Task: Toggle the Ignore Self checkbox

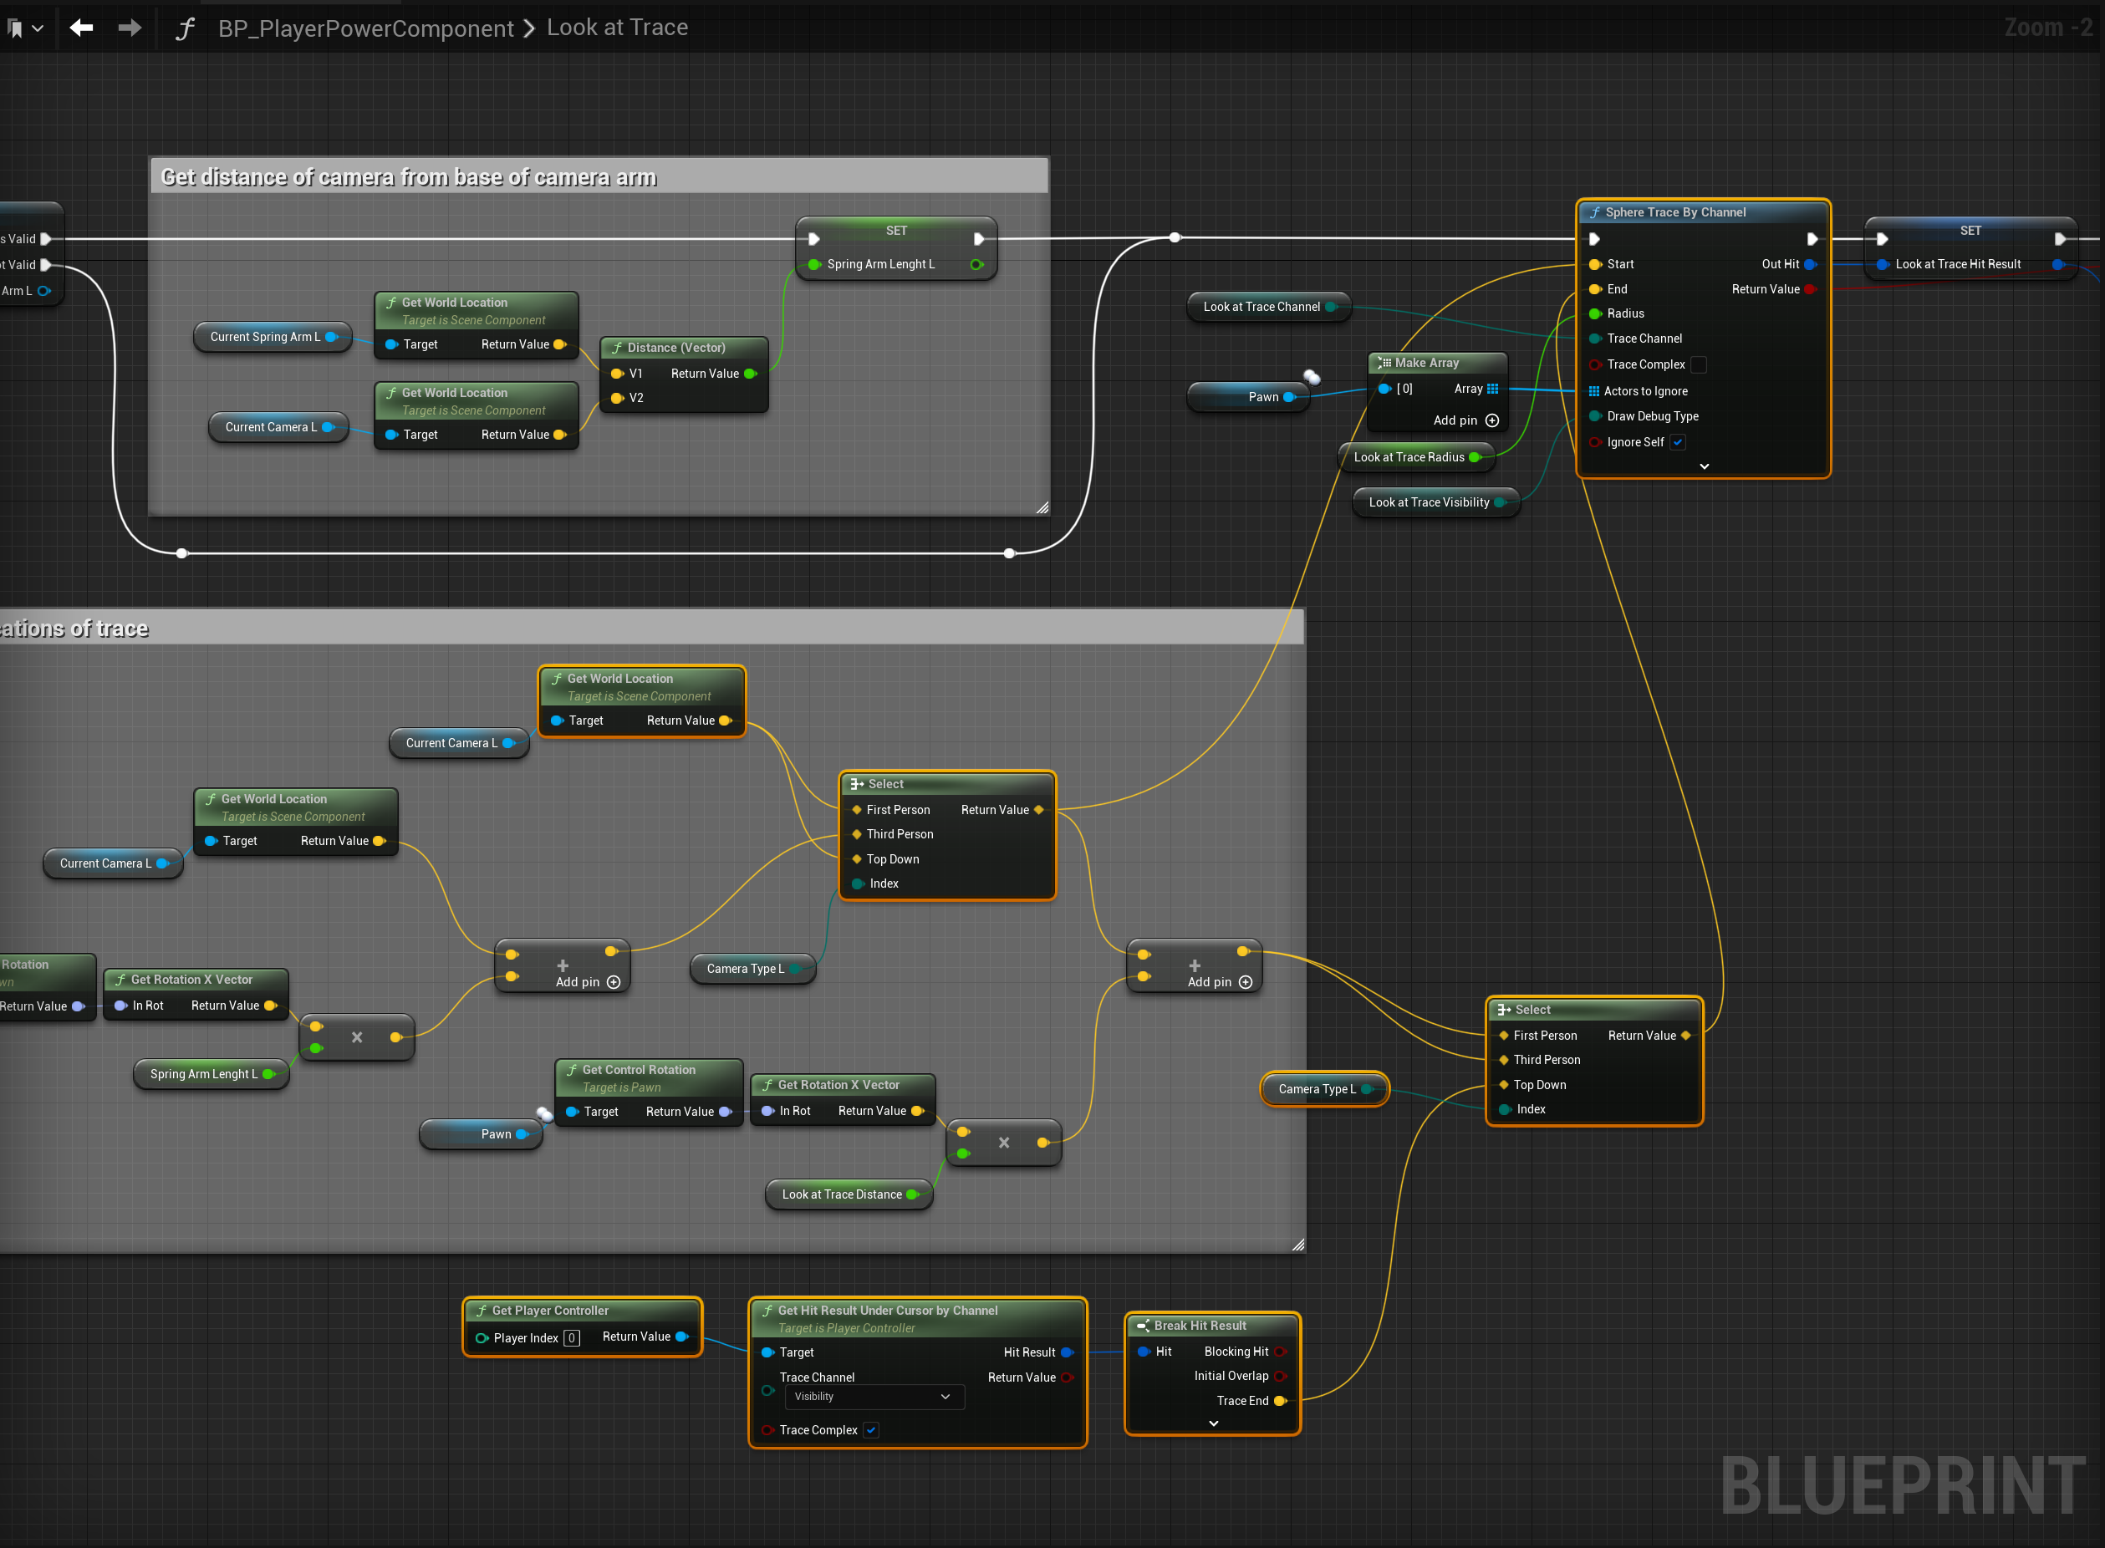Action: click(x=1678, y=442)
